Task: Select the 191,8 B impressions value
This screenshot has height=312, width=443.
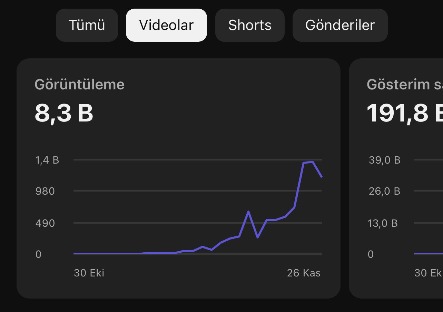Action: coord(405,113)
